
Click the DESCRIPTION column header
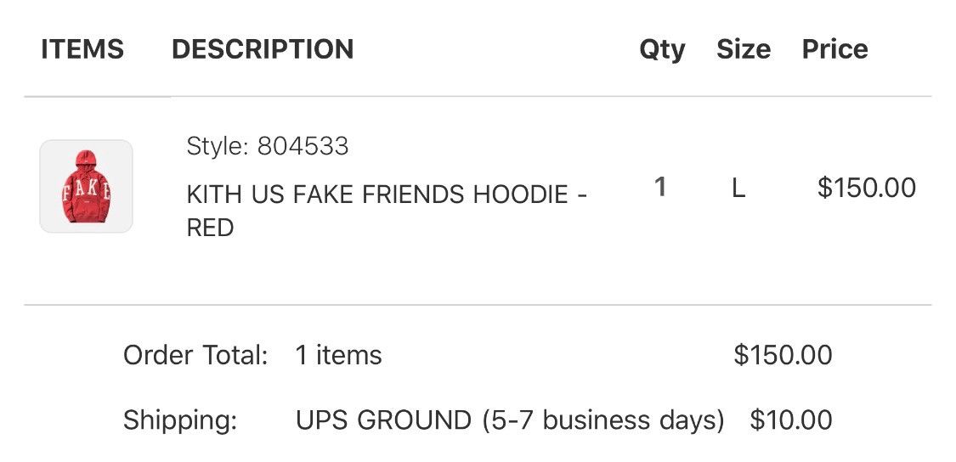[263, 49]
